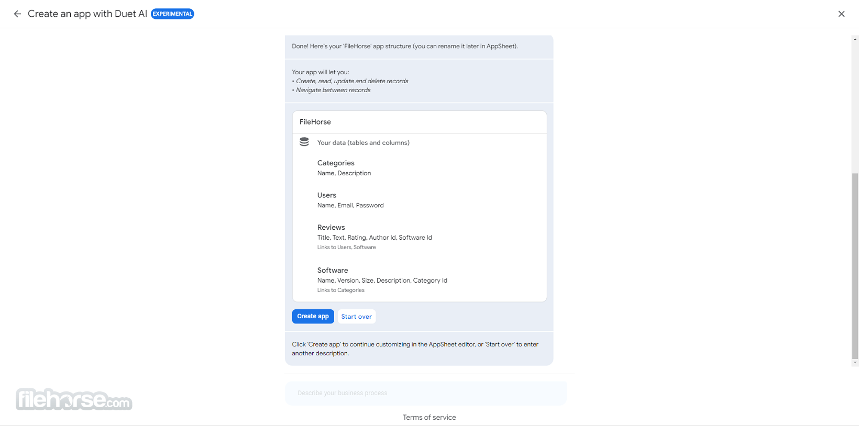Select the Users table heading
The image size is (859, 426).
click(327, 195)
